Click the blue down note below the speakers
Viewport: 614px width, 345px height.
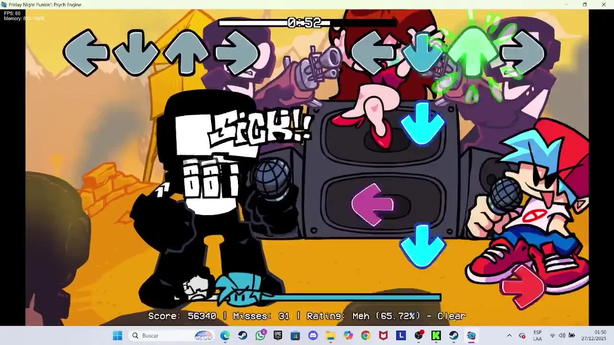(x=423, y=246)
